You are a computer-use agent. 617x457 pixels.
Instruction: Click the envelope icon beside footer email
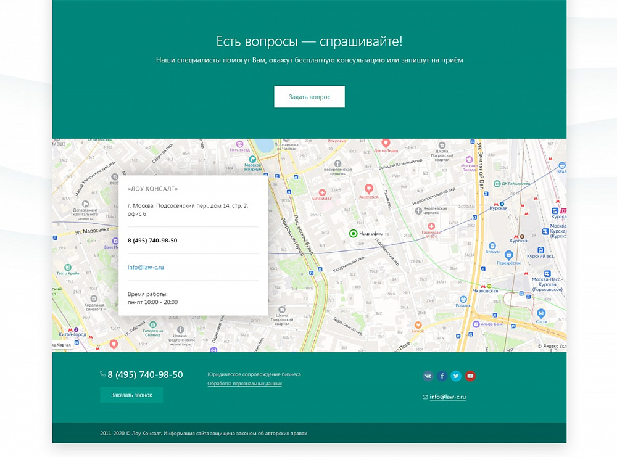point(425,397)
